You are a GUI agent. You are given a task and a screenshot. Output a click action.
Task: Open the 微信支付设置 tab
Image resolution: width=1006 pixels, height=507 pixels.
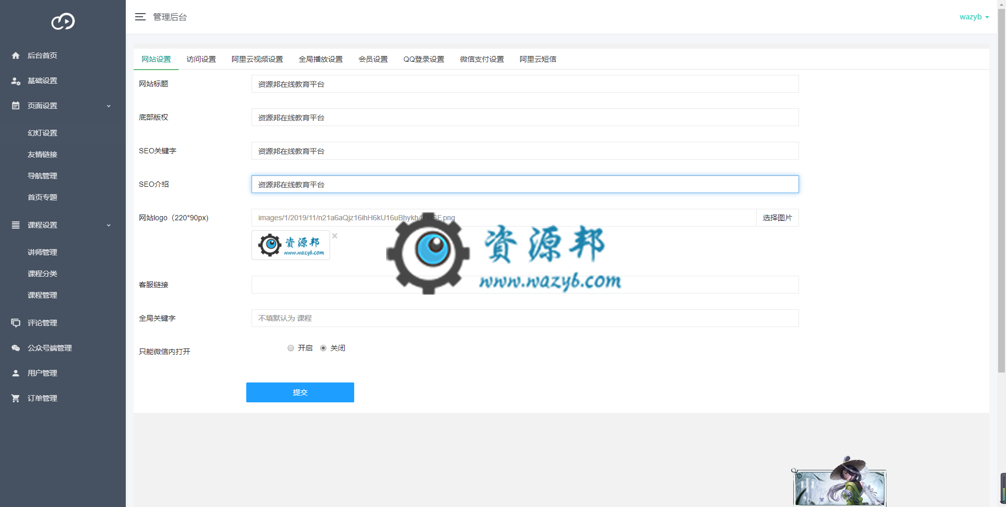click(x=482, y=59)
